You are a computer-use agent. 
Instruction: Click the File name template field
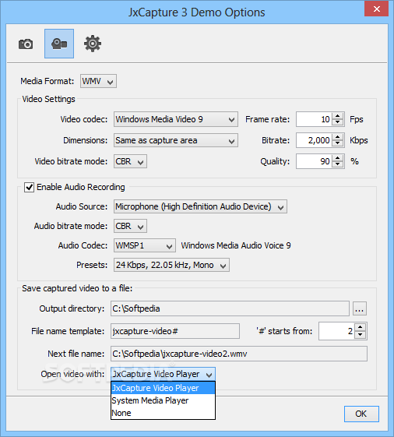[x=175, y=331]
